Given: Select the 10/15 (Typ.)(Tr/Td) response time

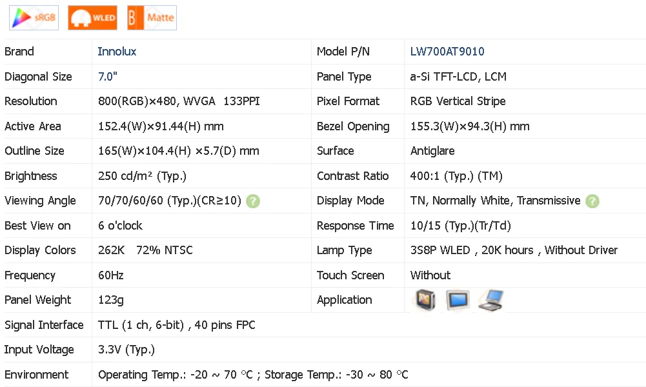Looking at the screenshot, I should point(461,226).
